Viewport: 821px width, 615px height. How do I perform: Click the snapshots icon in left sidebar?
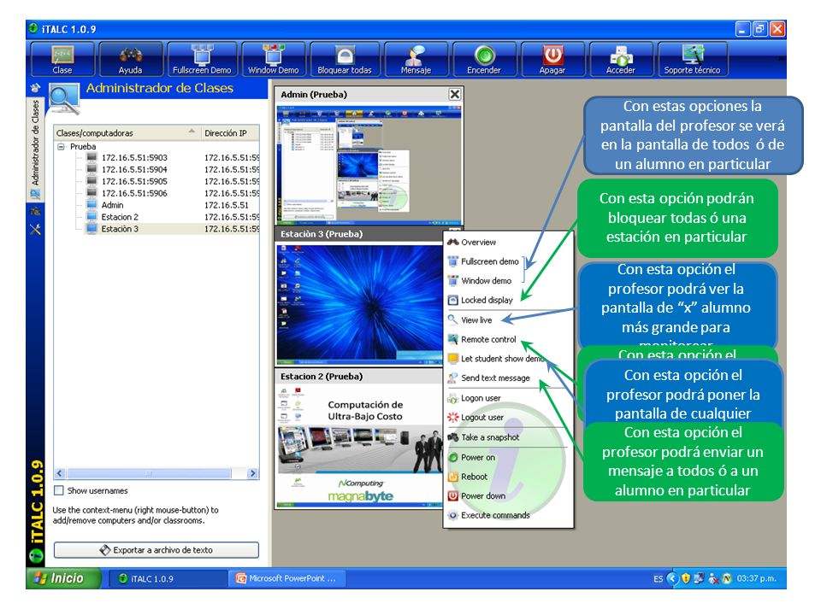tap(35, 211)
